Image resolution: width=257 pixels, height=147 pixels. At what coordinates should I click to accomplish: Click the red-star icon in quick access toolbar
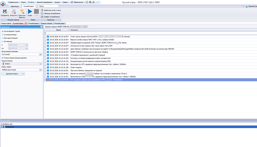pyautogui.click(x=87, y=2)
